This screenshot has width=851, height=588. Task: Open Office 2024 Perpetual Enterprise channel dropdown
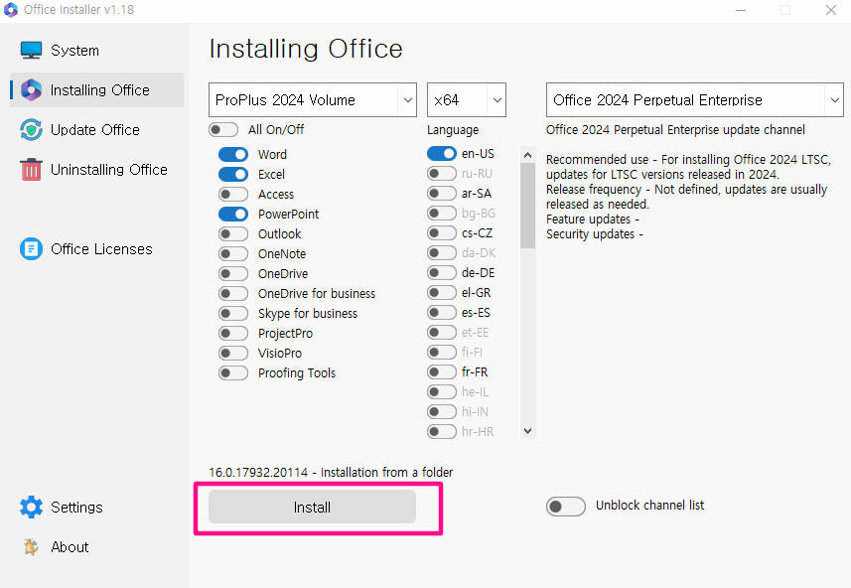pyautogui.click(x=695, y=100)
